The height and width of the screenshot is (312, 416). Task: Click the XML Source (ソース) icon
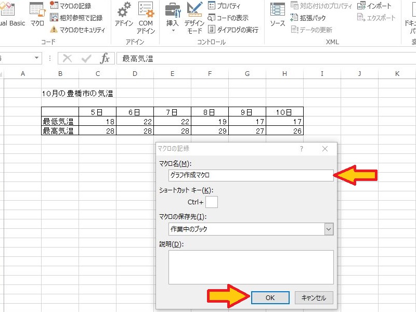click(x=278, y=15)
